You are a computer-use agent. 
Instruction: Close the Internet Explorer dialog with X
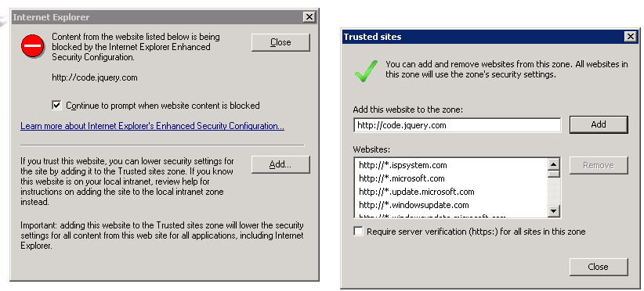click(309, 17)
